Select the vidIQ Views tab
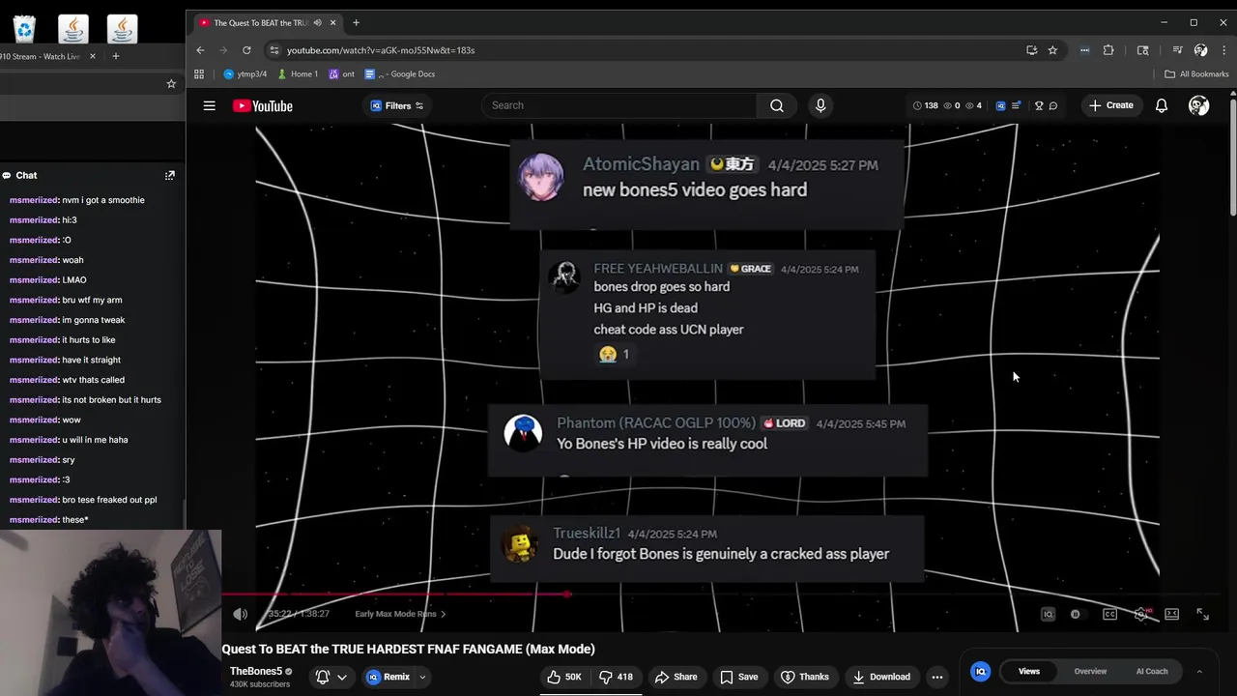The height and width of the screenshot is (696, 1237). [1029, 671]
